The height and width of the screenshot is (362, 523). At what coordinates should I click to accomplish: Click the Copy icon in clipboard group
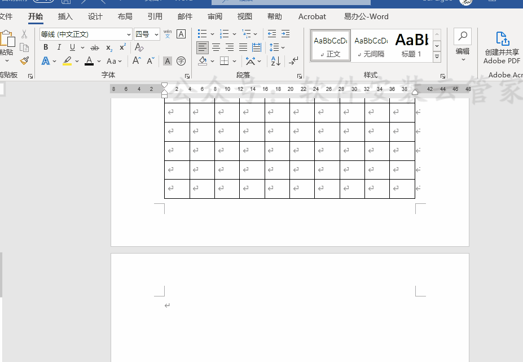pyautogui.click(x=24, y=47)
